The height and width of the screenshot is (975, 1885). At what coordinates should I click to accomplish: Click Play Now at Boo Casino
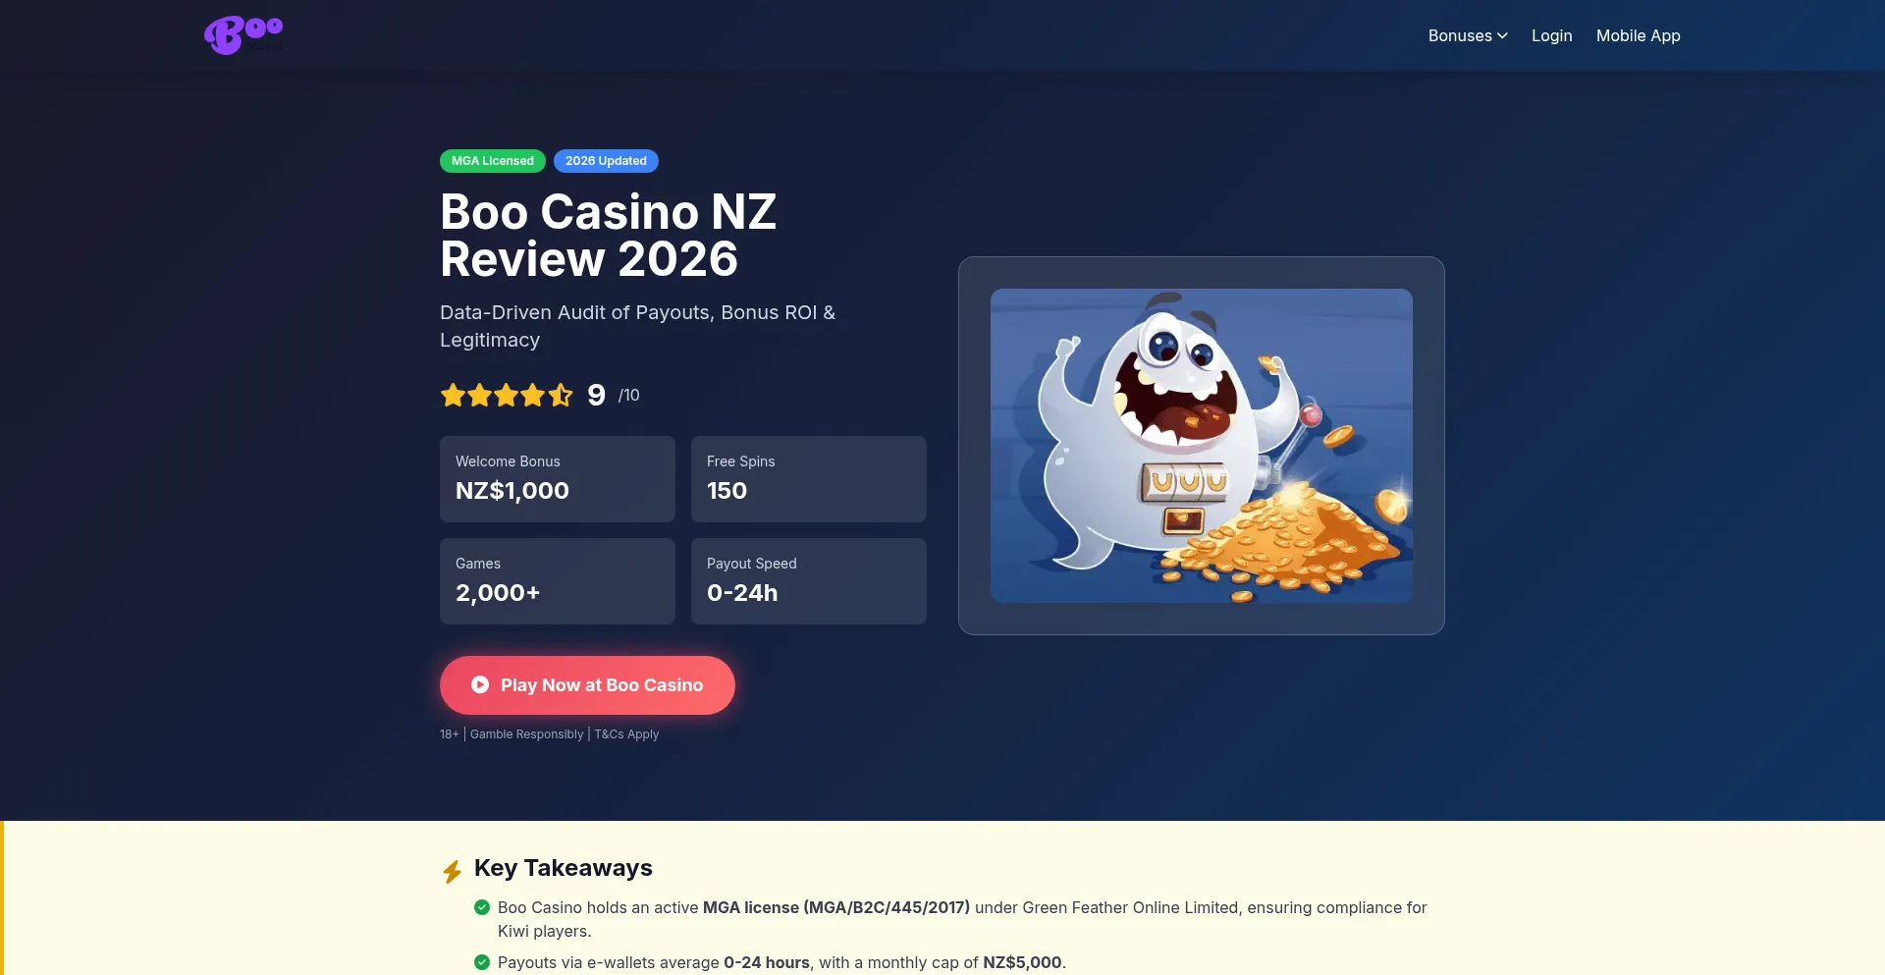point(587,684)
